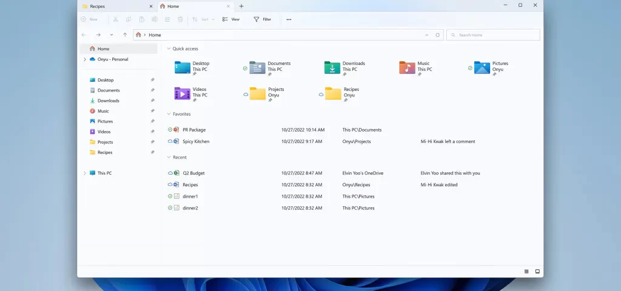Open Projects in the sidebar

[x=105, y=142]
